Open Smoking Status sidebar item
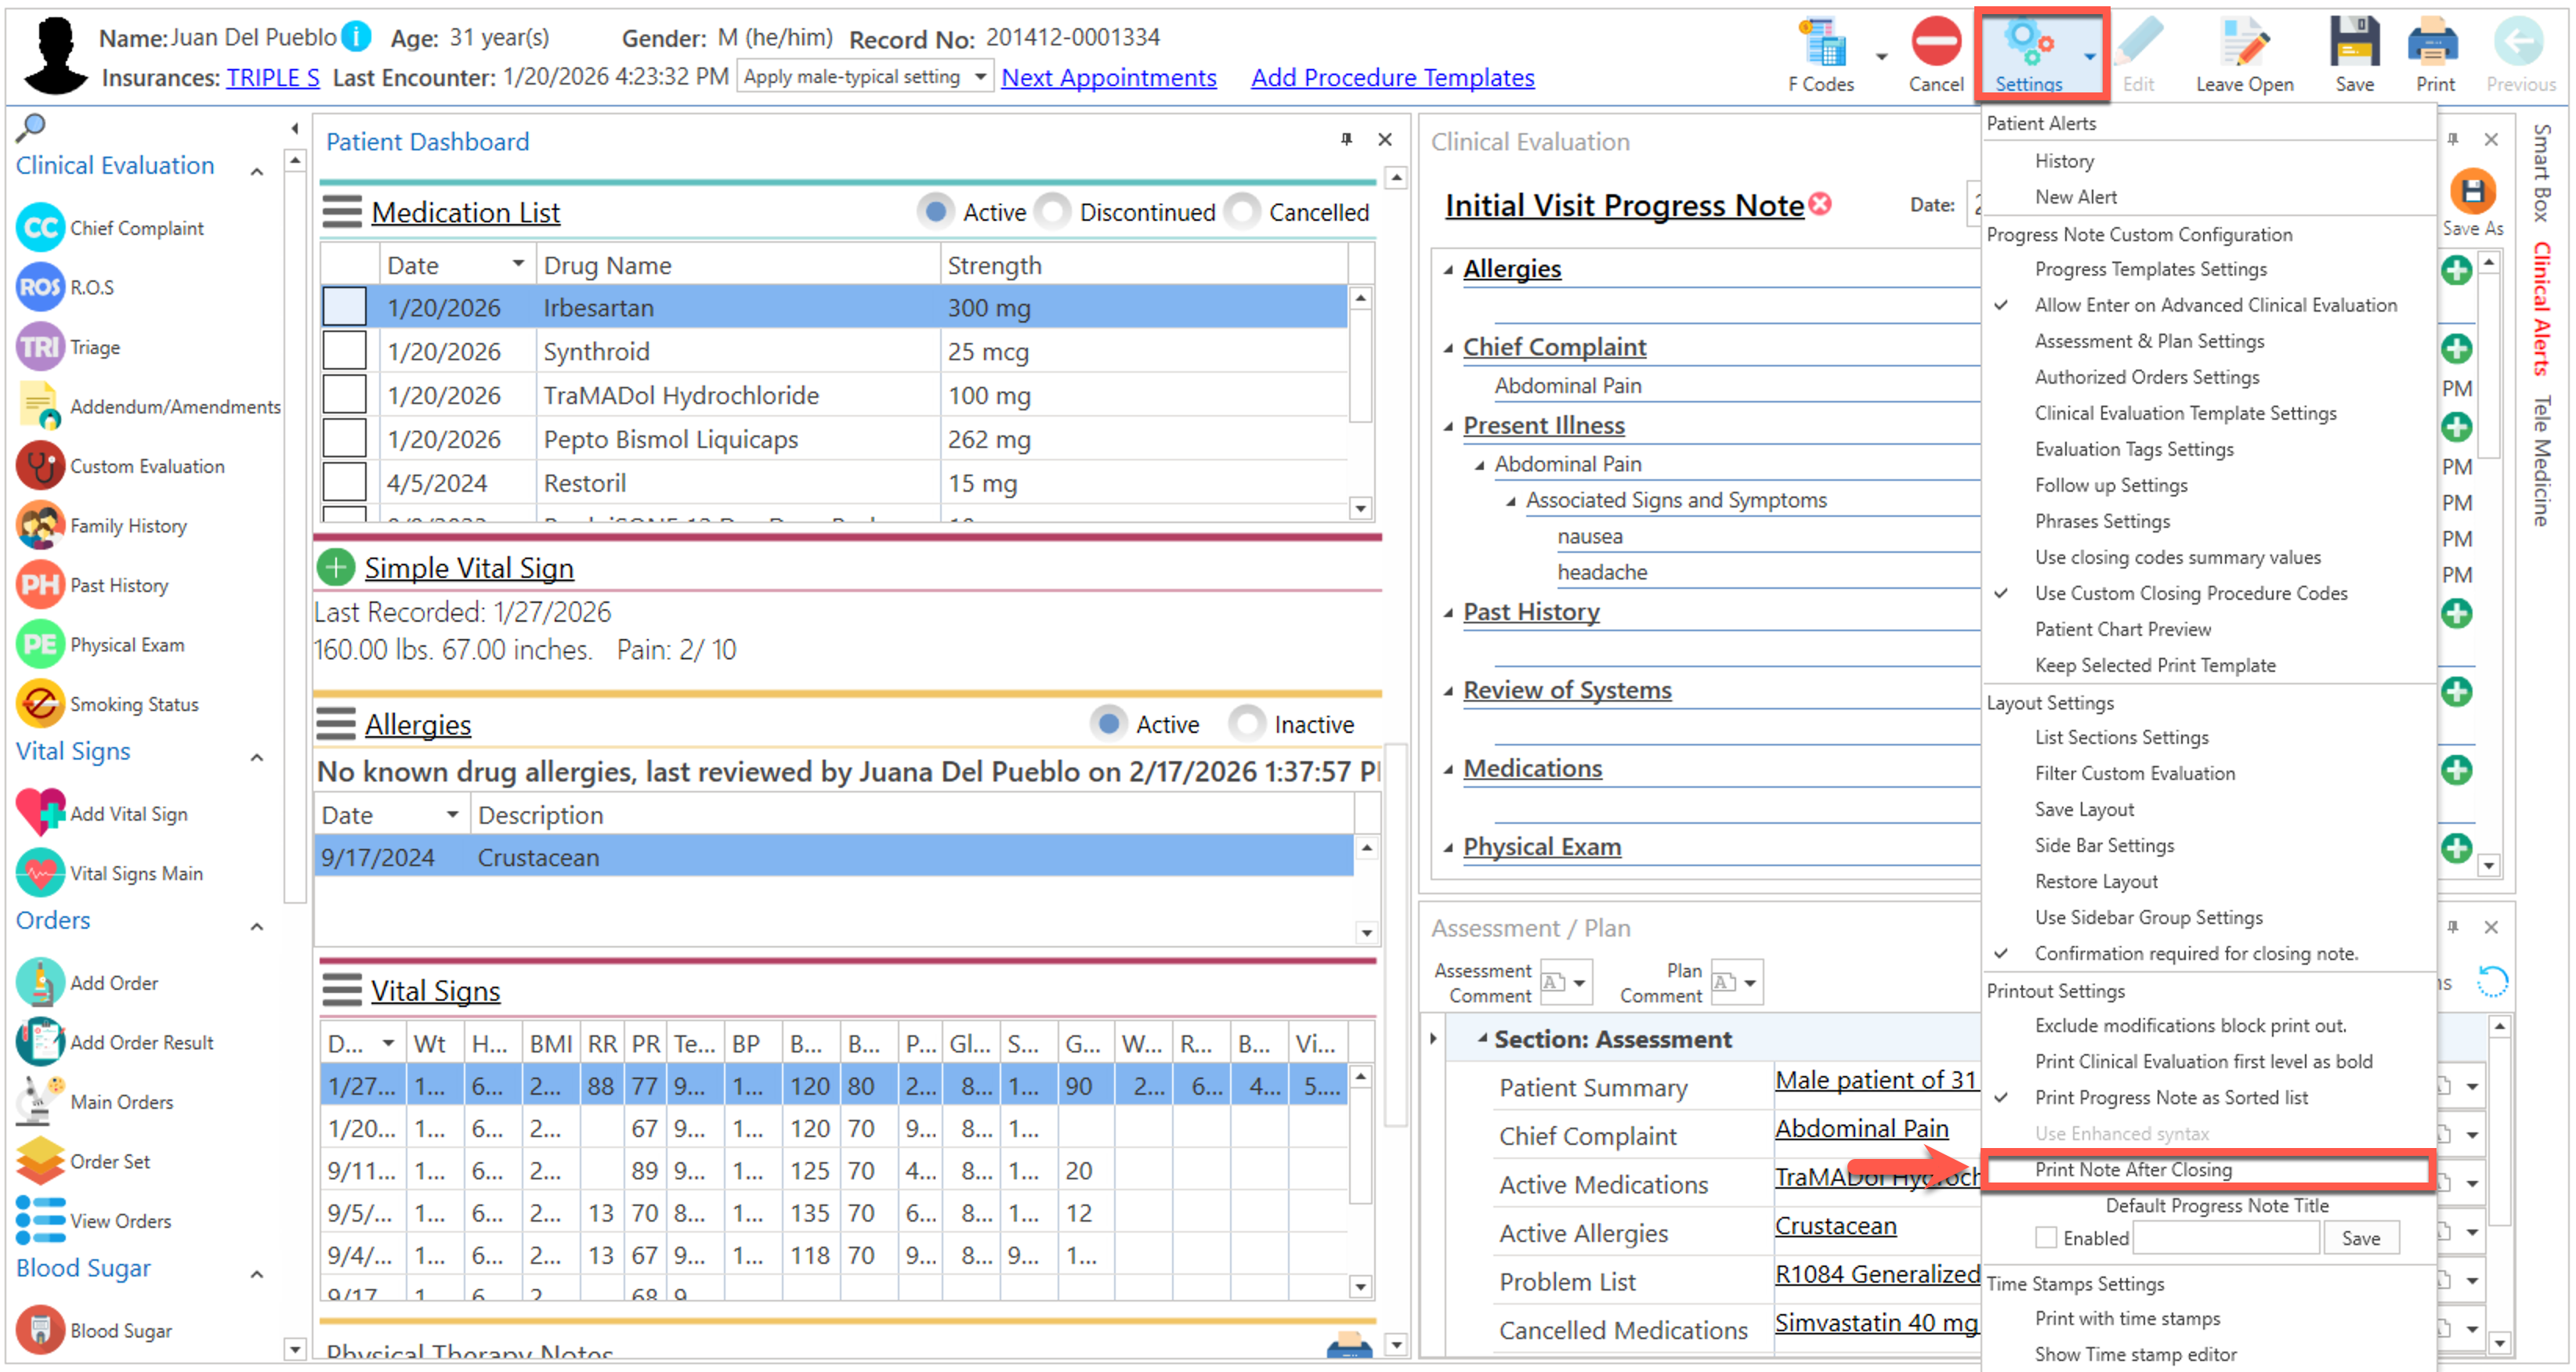The height and width of the screenshot is (1372, 2576). click(133, 705)
